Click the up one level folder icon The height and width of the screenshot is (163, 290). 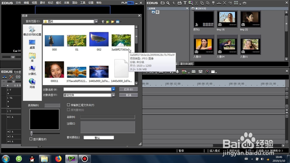click(108, 22)
